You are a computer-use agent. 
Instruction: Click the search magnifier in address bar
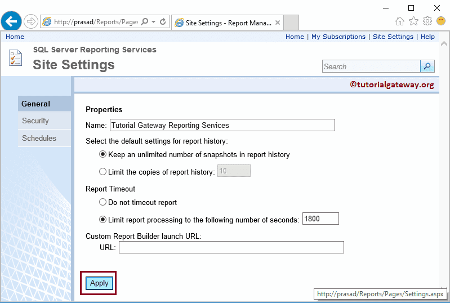point(145,21)
